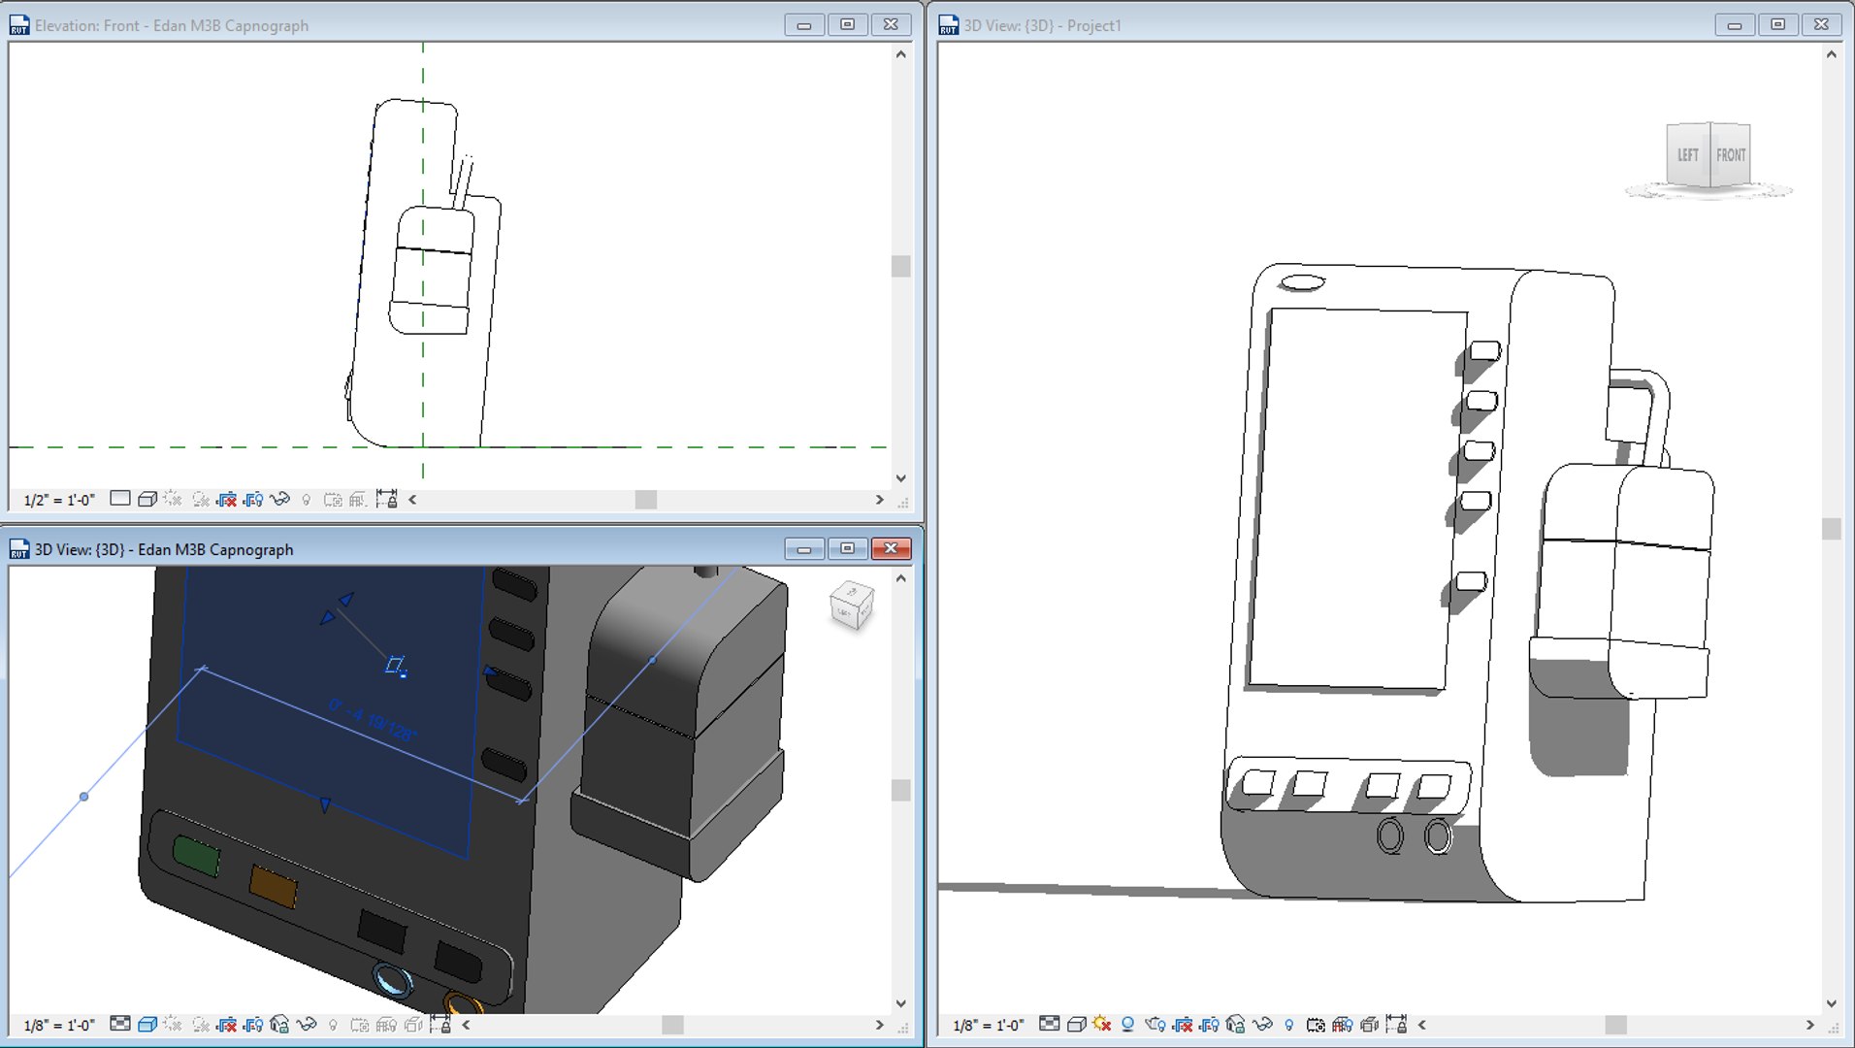Viewport: 1855px width, 1048px height.
Task: Open Visual Style menu in Project1 view
Action: click(x=1076, y=1024)
